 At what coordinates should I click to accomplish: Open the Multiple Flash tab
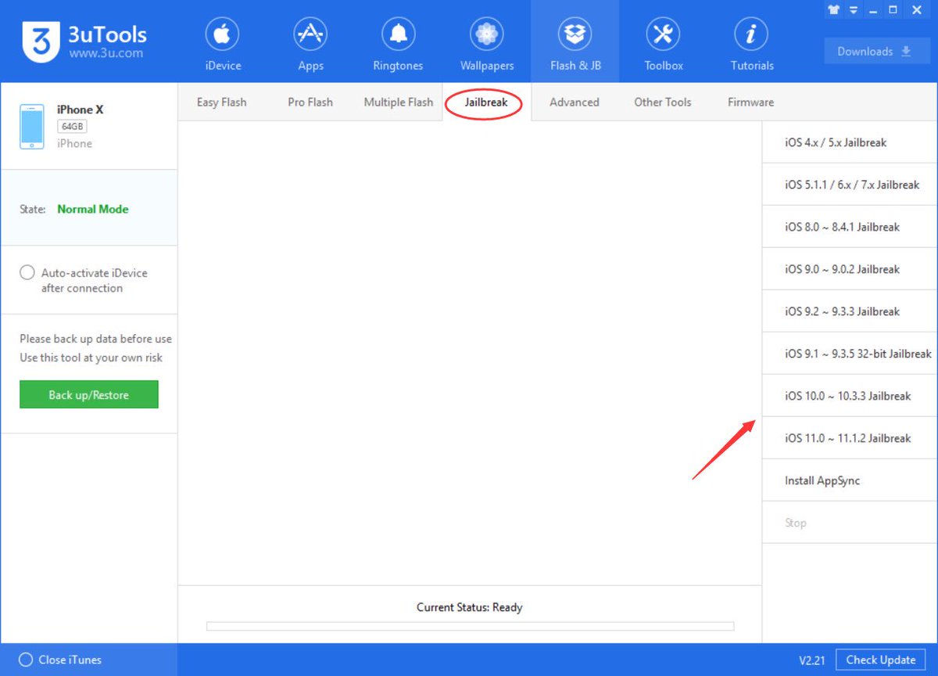click(399, 102)
